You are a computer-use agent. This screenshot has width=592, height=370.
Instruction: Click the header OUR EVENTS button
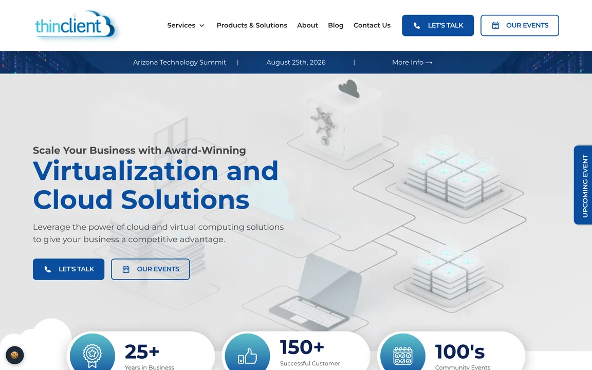(520, 25)
